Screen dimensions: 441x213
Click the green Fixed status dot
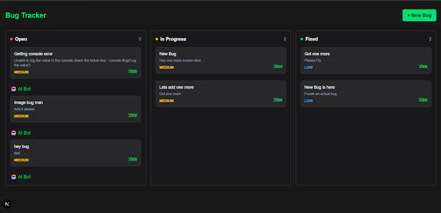(x=302, y=39)
